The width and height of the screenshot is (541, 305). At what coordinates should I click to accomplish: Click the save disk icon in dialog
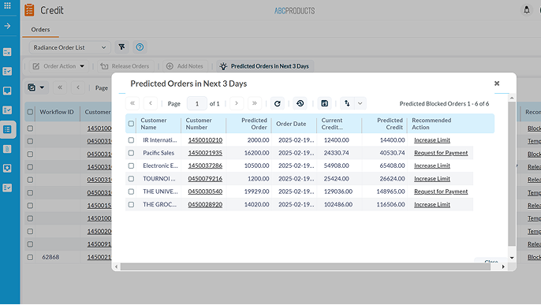click(x=325, y=103)
